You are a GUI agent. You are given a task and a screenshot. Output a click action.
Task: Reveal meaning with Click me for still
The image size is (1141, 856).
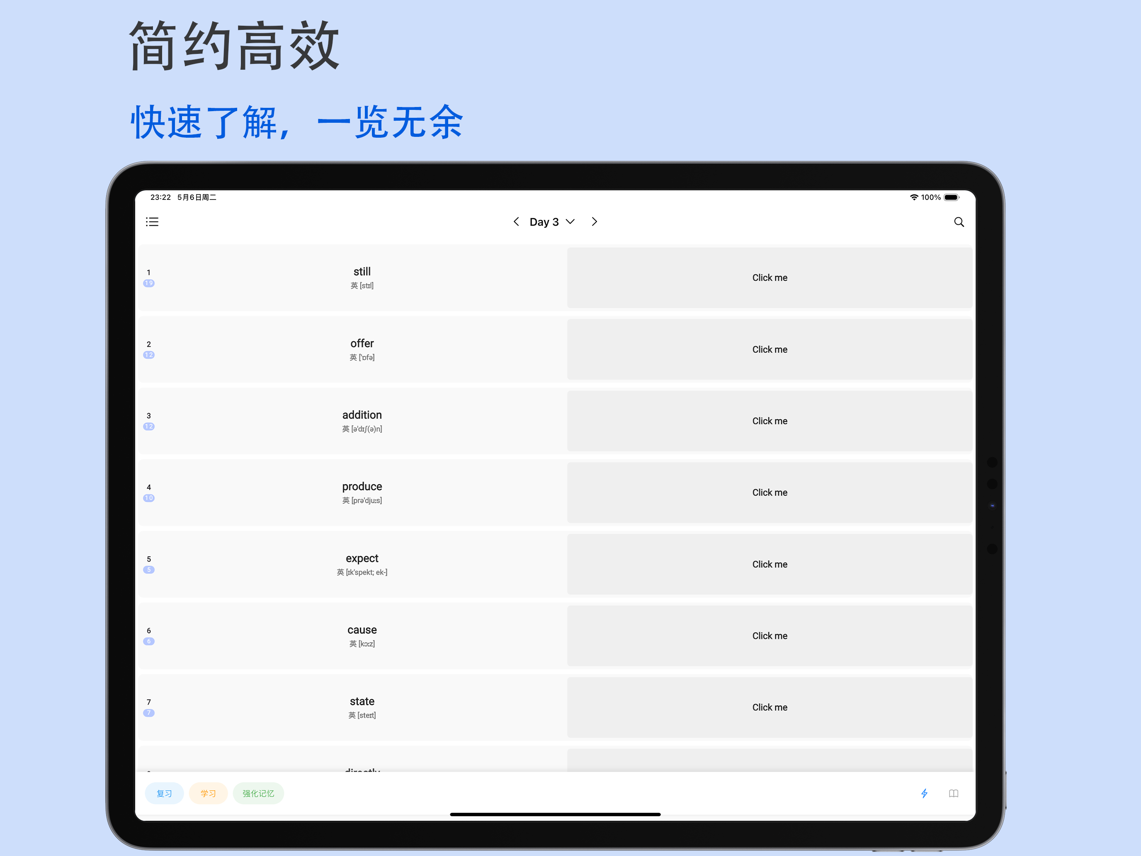tap(769, 277)
